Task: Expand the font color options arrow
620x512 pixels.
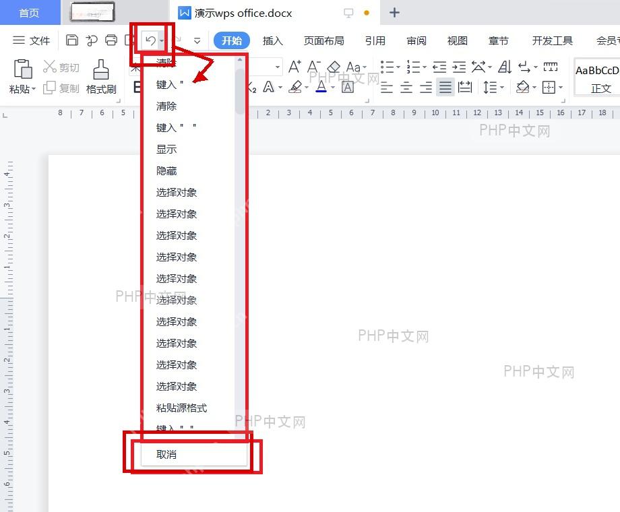Action: coord(333,88)
